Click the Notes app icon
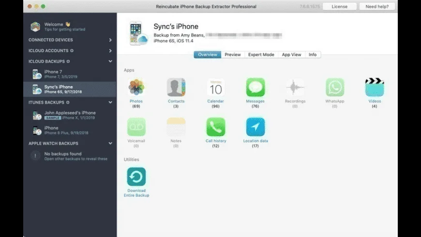The width and height of the screenshot is (421, 237). point(176,127)
